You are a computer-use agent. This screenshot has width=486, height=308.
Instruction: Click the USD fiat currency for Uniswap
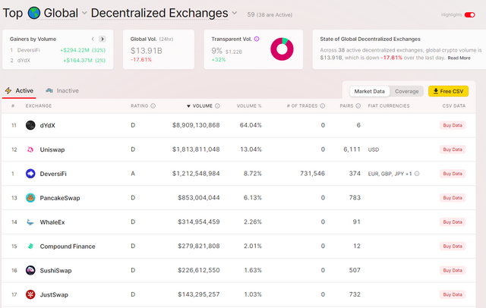[373, 149]
